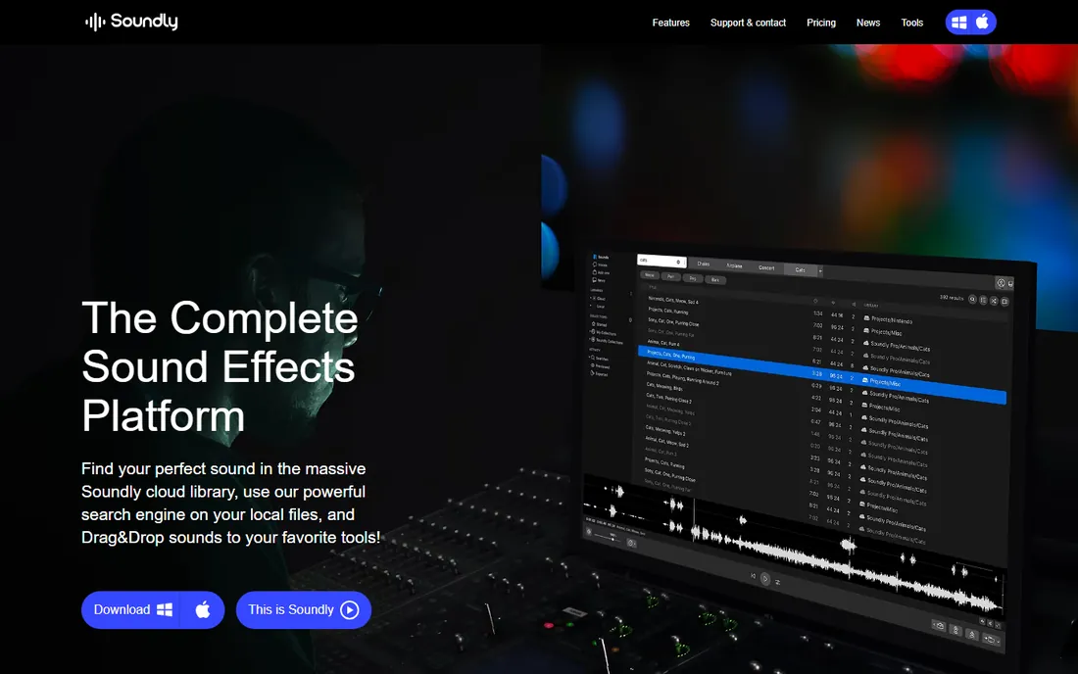The width and height of the screenshot is (1078, 674).
Task: Open the Tools menu item
Action: [x=911, y=23]
